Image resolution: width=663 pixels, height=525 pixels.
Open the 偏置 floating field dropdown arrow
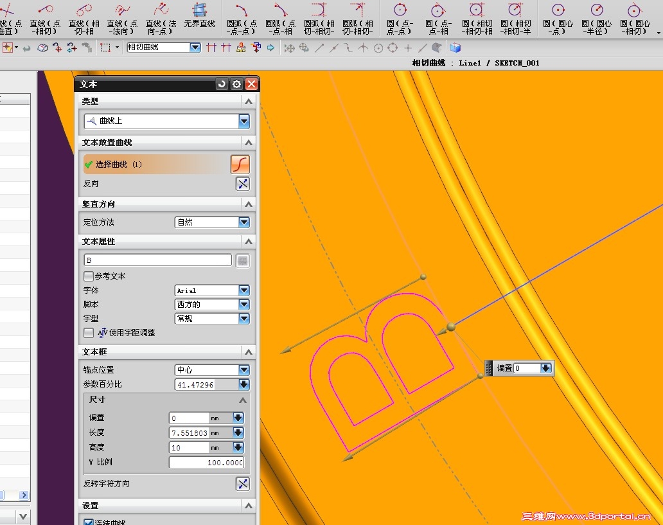[x=546, y=368]
